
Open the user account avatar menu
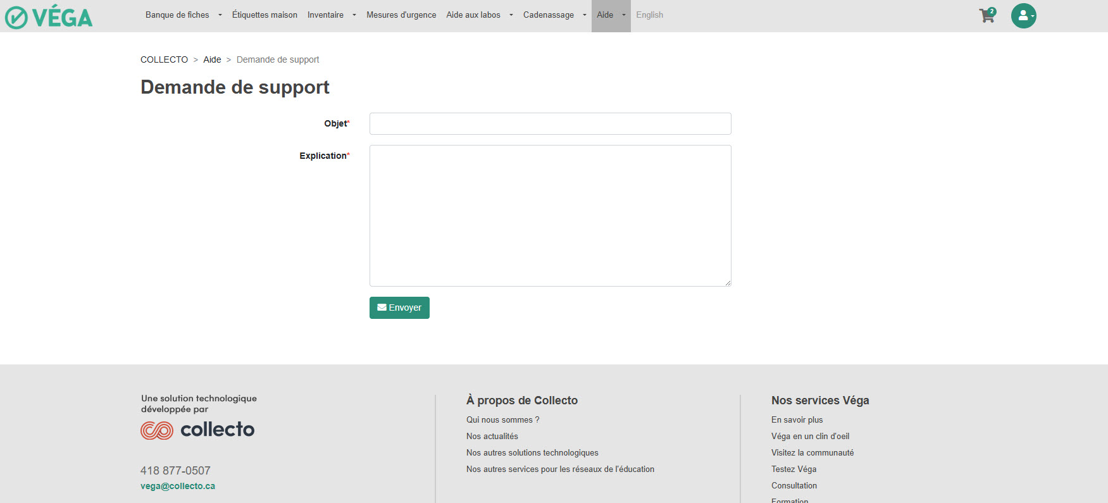(1023, 16)
